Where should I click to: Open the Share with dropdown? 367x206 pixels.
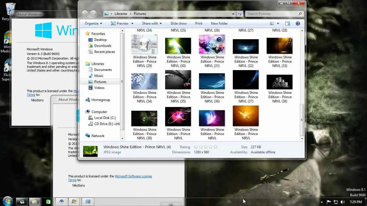152,23
